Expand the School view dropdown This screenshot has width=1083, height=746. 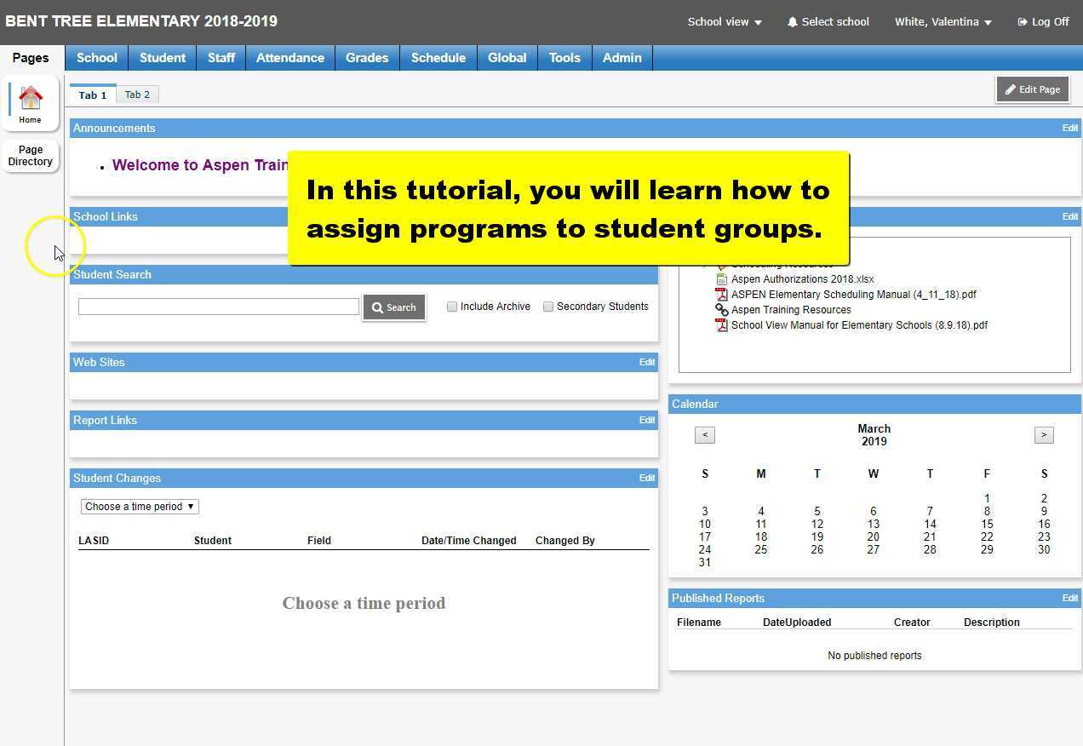click(723, 21)
